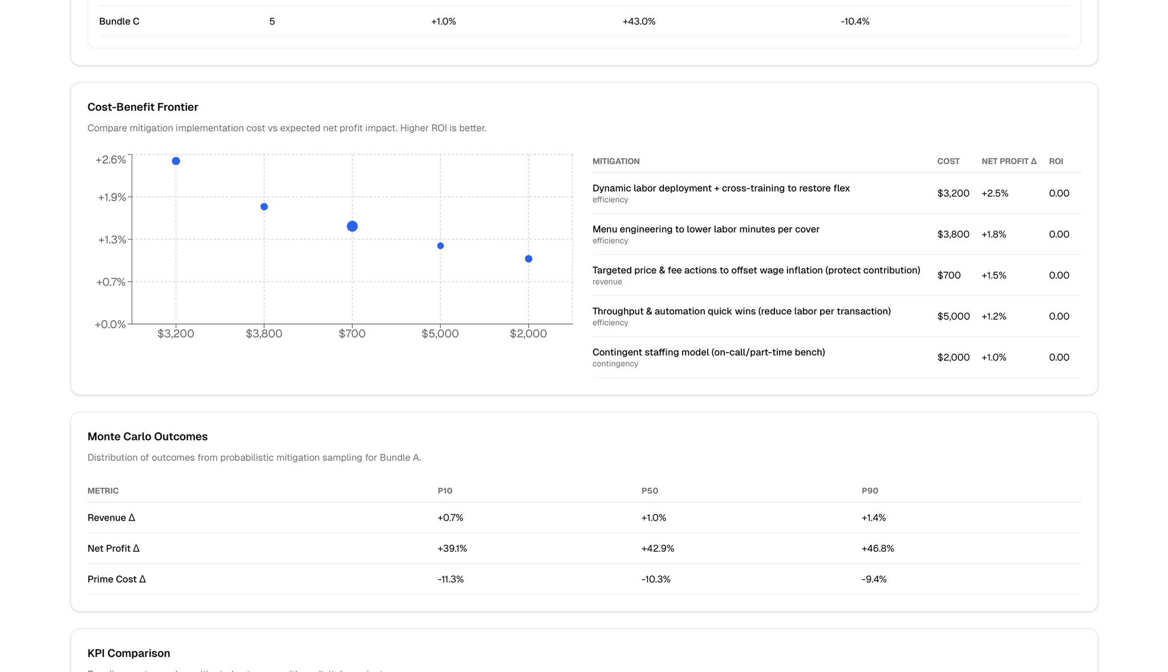The image size is (1168, 672).
Task: Click the NET PROFIT Δ column header
Action: tap(1008, 161)
